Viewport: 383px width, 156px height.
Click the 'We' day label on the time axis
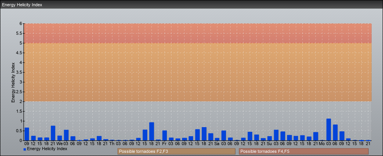pyautogui.click(x=60, y=144)
